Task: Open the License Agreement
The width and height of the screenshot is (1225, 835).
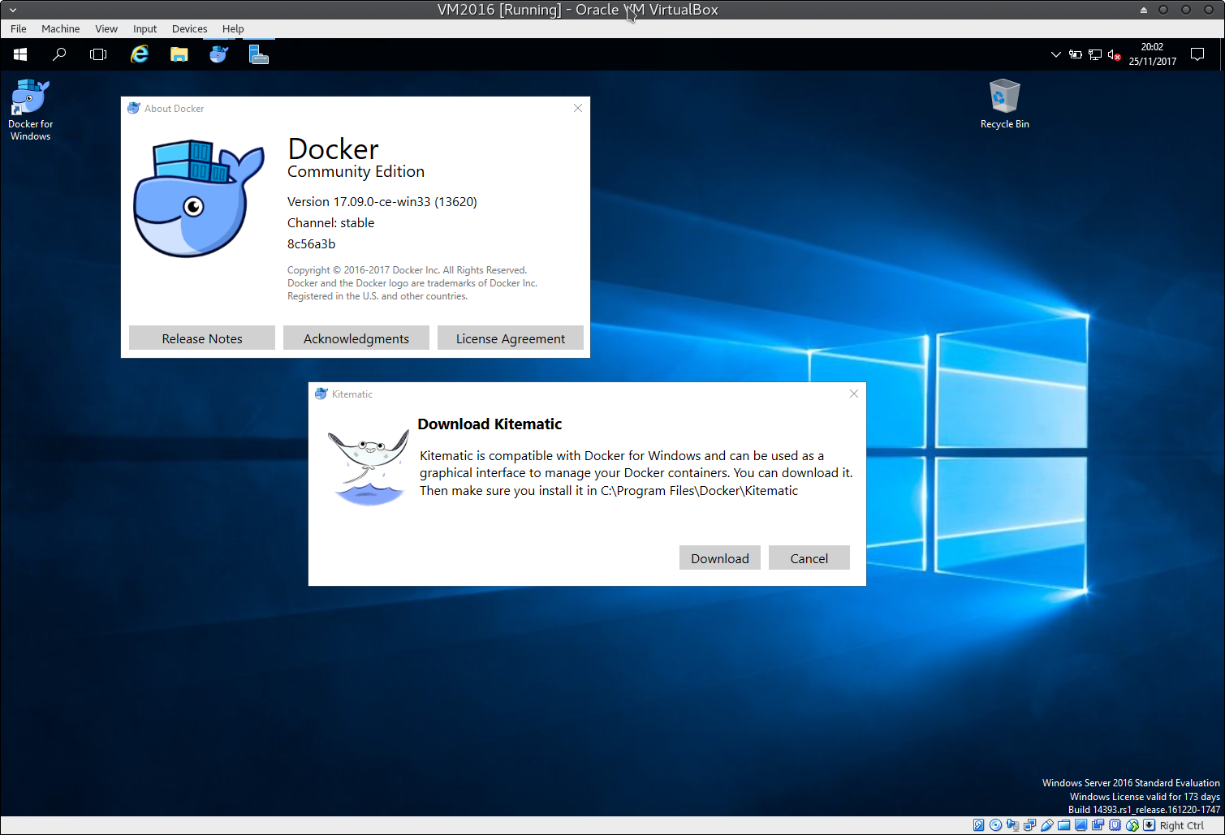Action: (x=510, y=338)
